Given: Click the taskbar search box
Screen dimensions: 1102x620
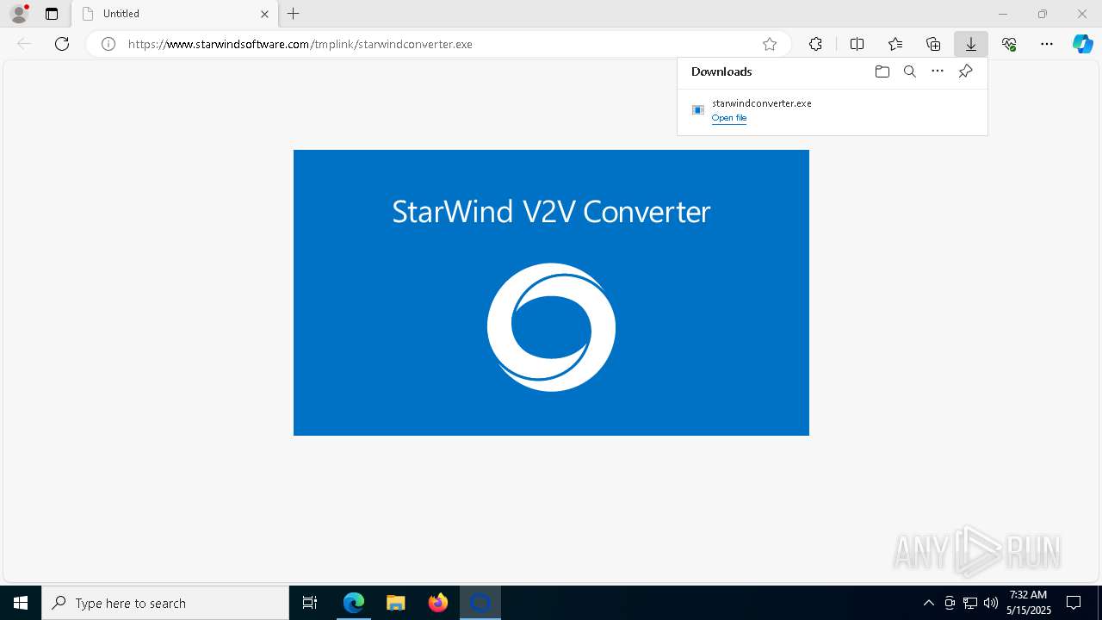Looking at the screenshot, I should pos(165,603).
